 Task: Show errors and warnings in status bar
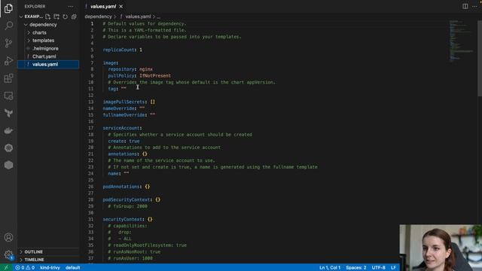pos(25,268)
